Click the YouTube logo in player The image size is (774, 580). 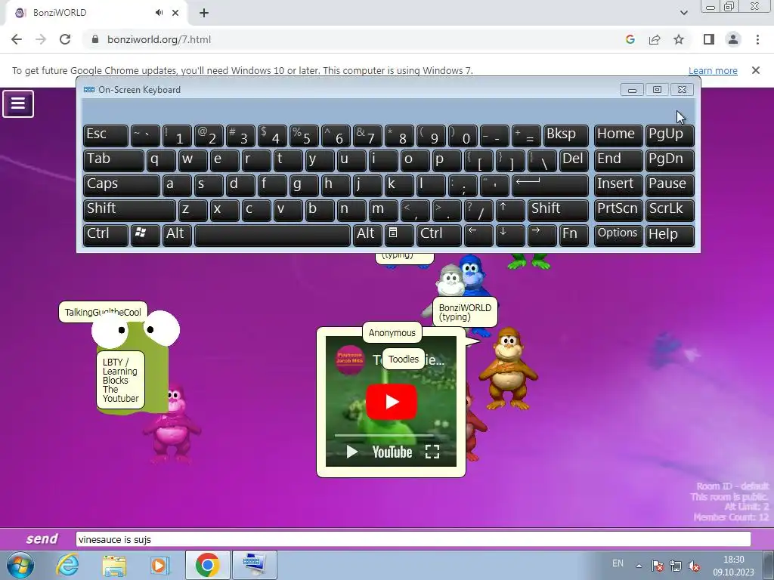[x=392, y=452]
